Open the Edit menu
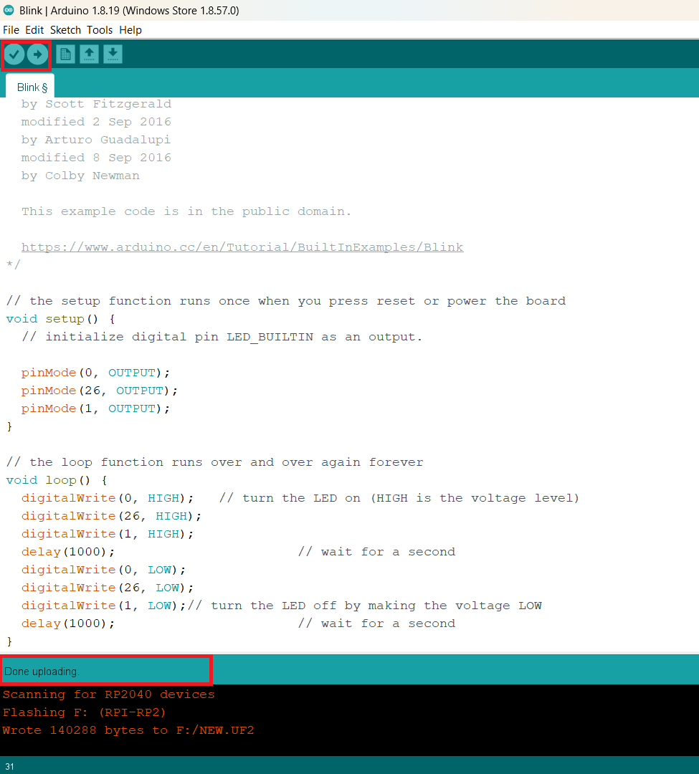The width and height of the screenshot is (699, 774). coord(34,30)
